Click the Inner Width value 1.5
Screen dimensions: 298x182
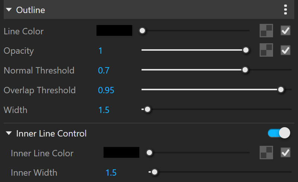[111, 173]
